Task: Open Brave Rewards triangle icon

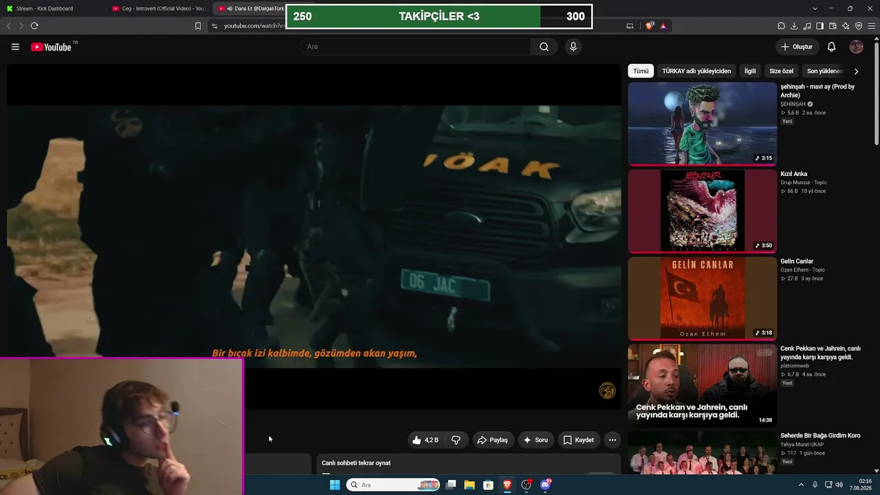Action: coord(663,26)
